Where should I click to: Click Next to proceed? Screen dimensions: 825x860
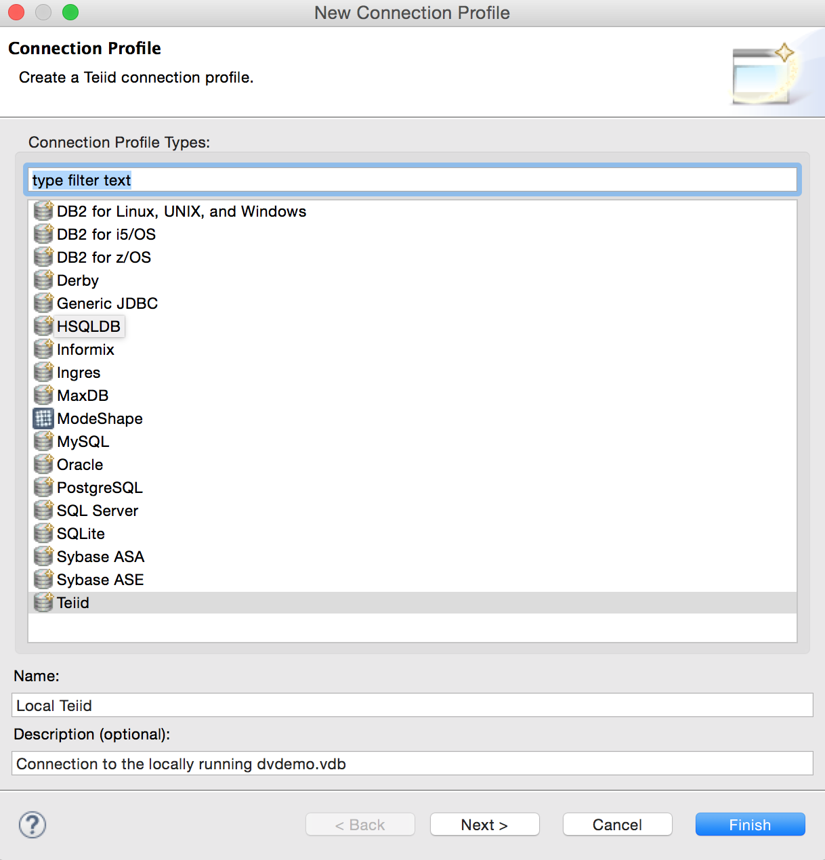pos(484,824)
